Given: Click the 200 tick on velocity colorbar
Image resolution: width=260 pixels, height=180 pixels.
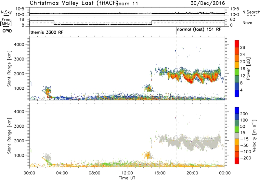Looking at the screenshot, I should (x=244, y=114).
